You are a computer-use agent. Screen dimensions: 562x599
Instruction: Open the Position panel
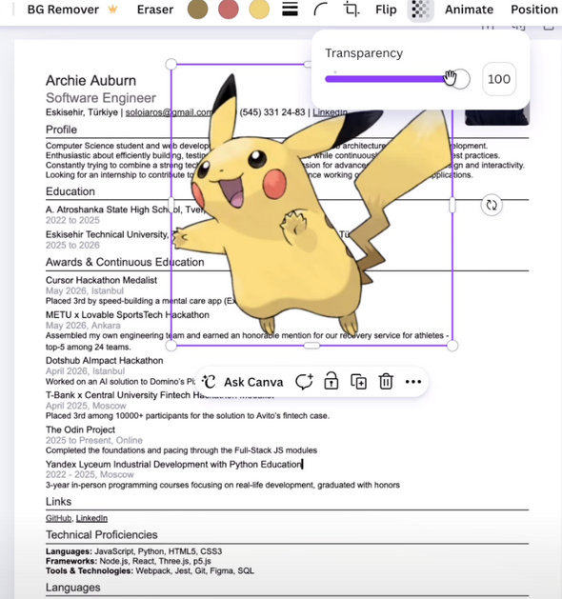[x=534, y=10]
